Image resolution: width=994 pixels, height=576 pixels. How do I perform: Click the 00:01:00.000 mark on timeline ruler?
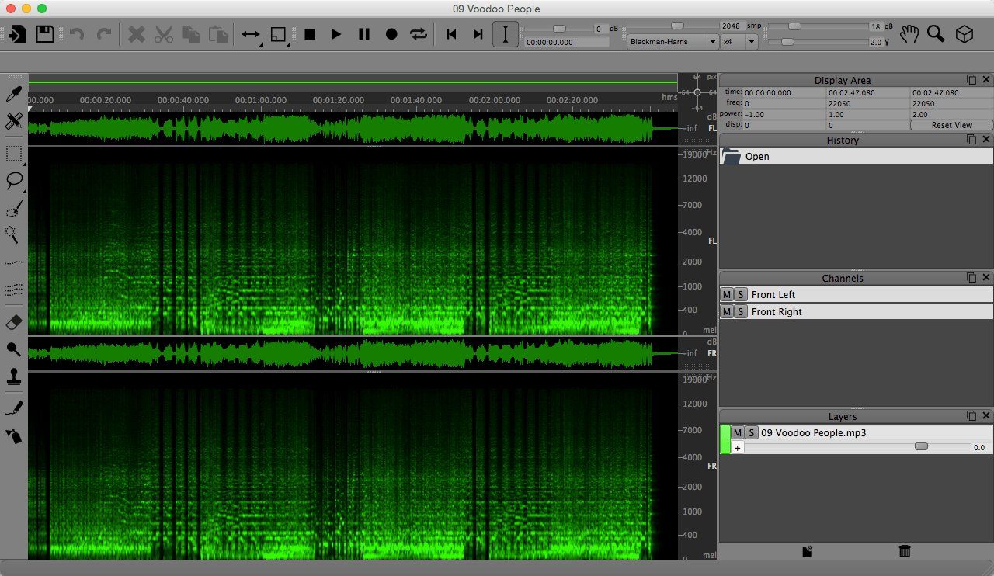coord(261,100)
